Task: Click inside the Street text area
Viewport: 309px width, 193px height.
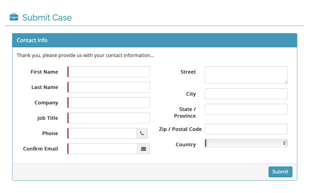Action: coord(246,75)
